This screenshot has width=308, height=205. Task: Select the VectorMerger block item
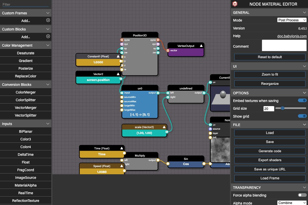point(26,108)
